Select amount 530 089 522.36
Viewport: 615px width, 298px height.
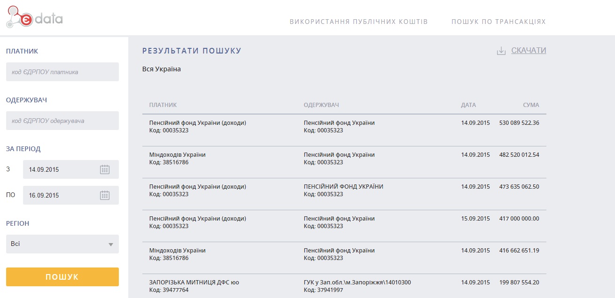519,123
